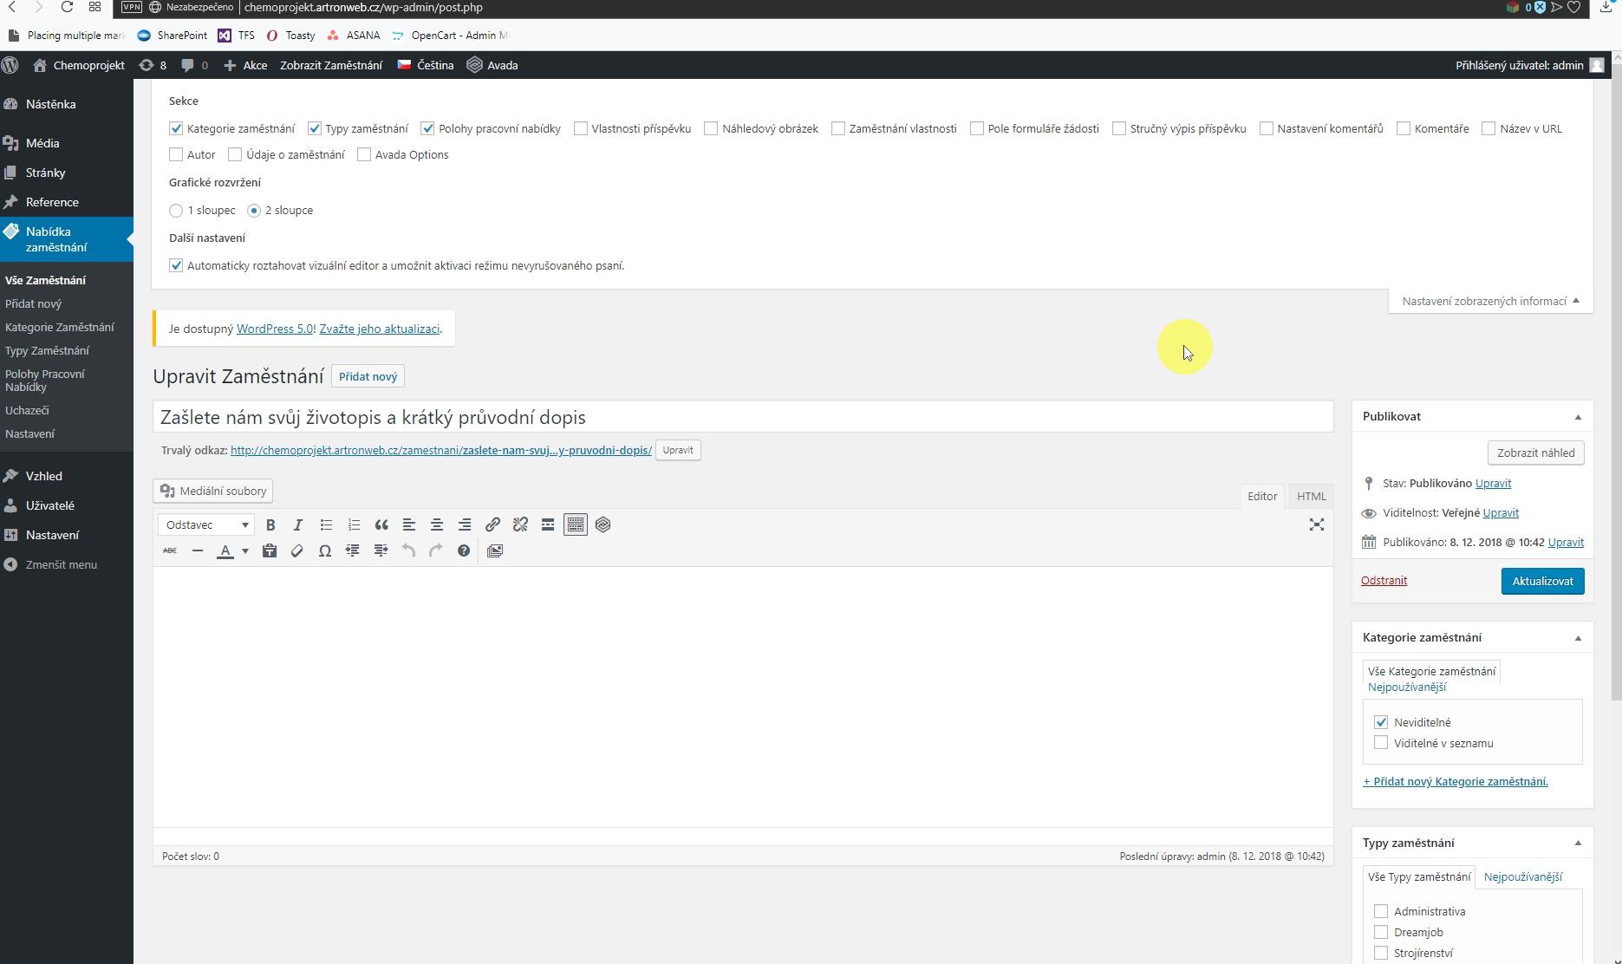Open the text color picker arrow
Image resolution: width=1622 pixels, height=964 pixels.
(x=245, y=551)
